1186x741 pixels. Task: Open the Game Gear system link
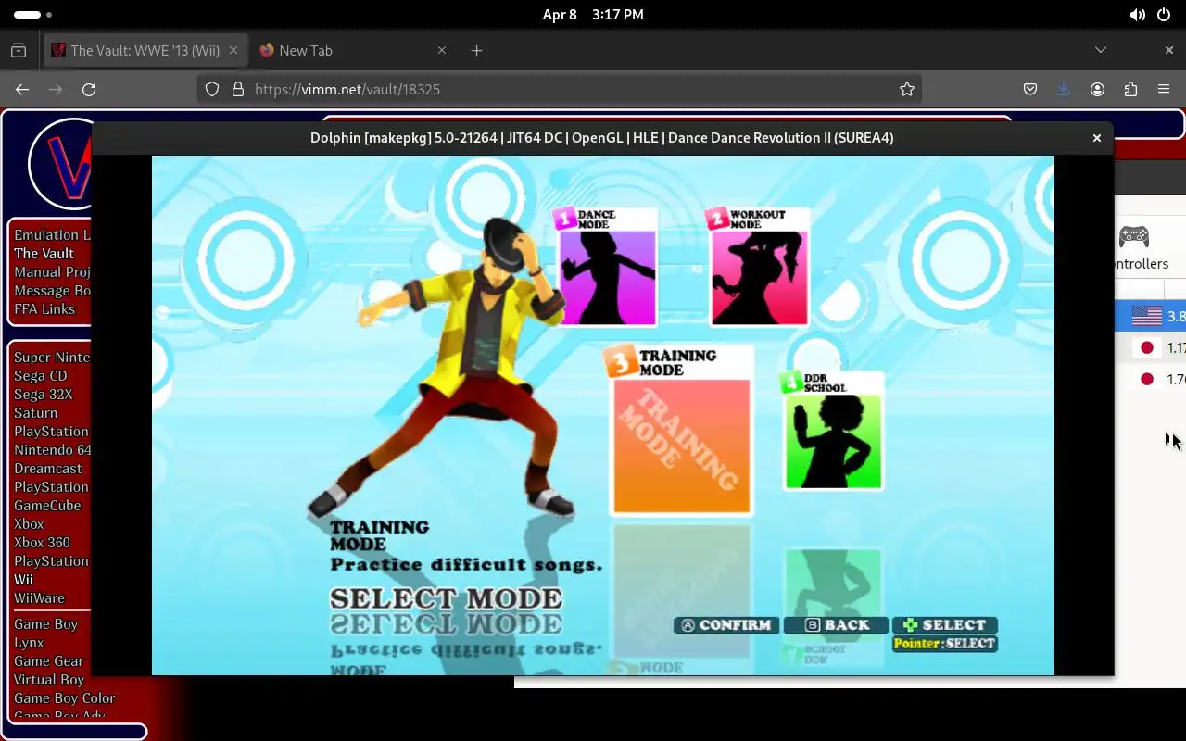(x=49, y=660)
